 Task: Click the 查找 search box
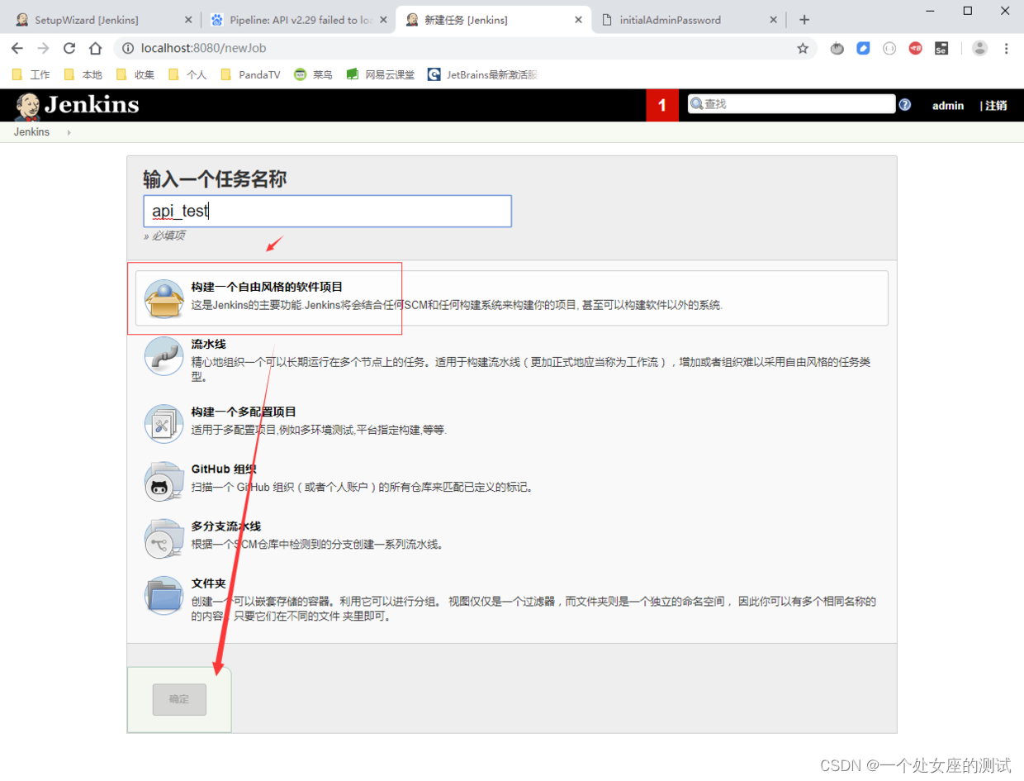point(792,104)
